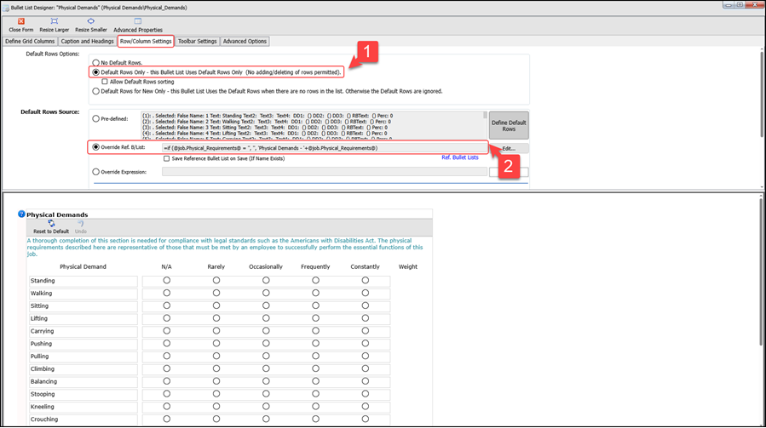Click the Physical Demand column heading
The image size is (766, 428).
pos(83,267)
